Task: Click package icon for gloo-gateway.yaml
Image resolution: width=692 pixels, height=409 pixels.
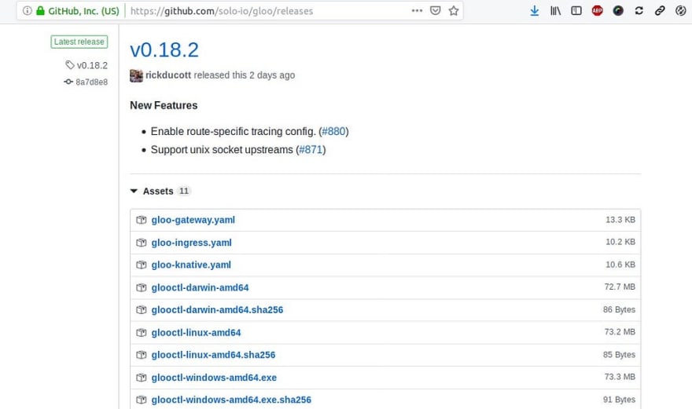Action: 142,220
